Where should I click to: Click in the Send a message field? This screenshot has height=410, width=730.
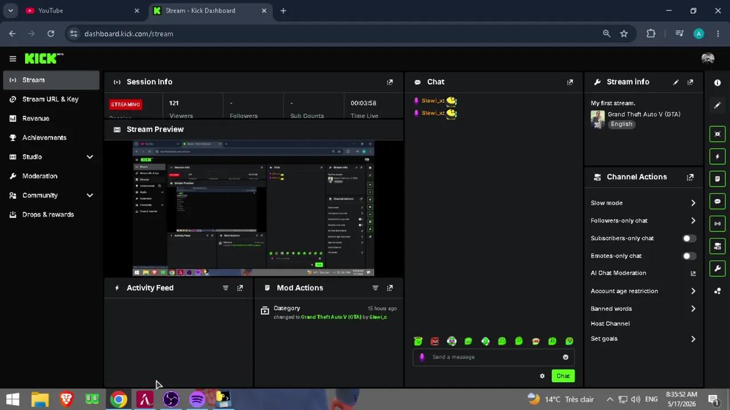pyautogui.click(x=493, y=357)
